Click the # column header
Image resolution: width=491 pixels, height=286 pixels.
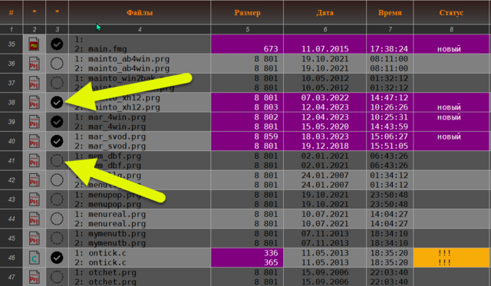(x=12, y=13)
